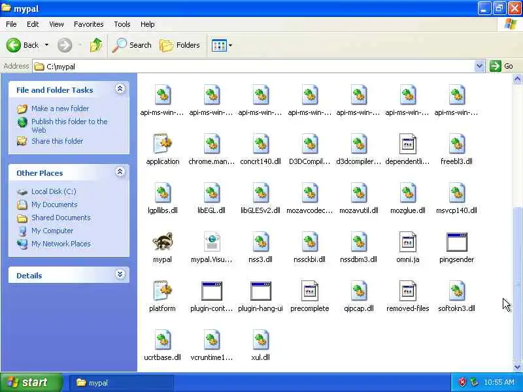Select the libGLESv2.dll file icon
This screenshot has height=392, width=523.
[260, 193]
